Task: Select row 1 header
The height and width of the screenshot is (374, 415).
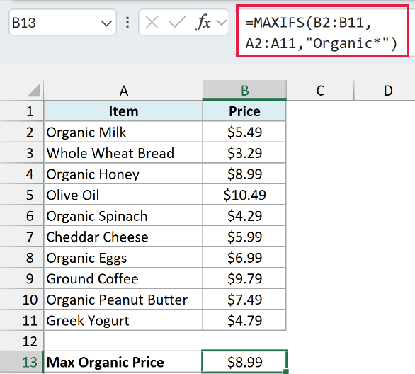Action: [x=22, y=111]
